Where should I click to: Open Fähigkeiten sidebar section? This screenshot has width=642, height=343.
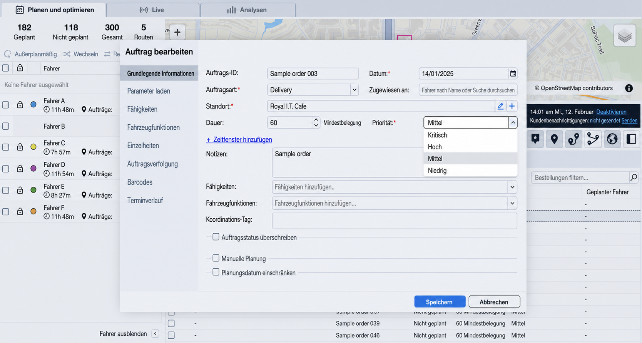[x=142, y=109]
